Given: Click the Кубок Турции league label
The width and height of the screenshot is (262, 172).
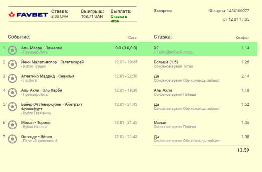Looking at the screenshot, I should pos(34,66).
